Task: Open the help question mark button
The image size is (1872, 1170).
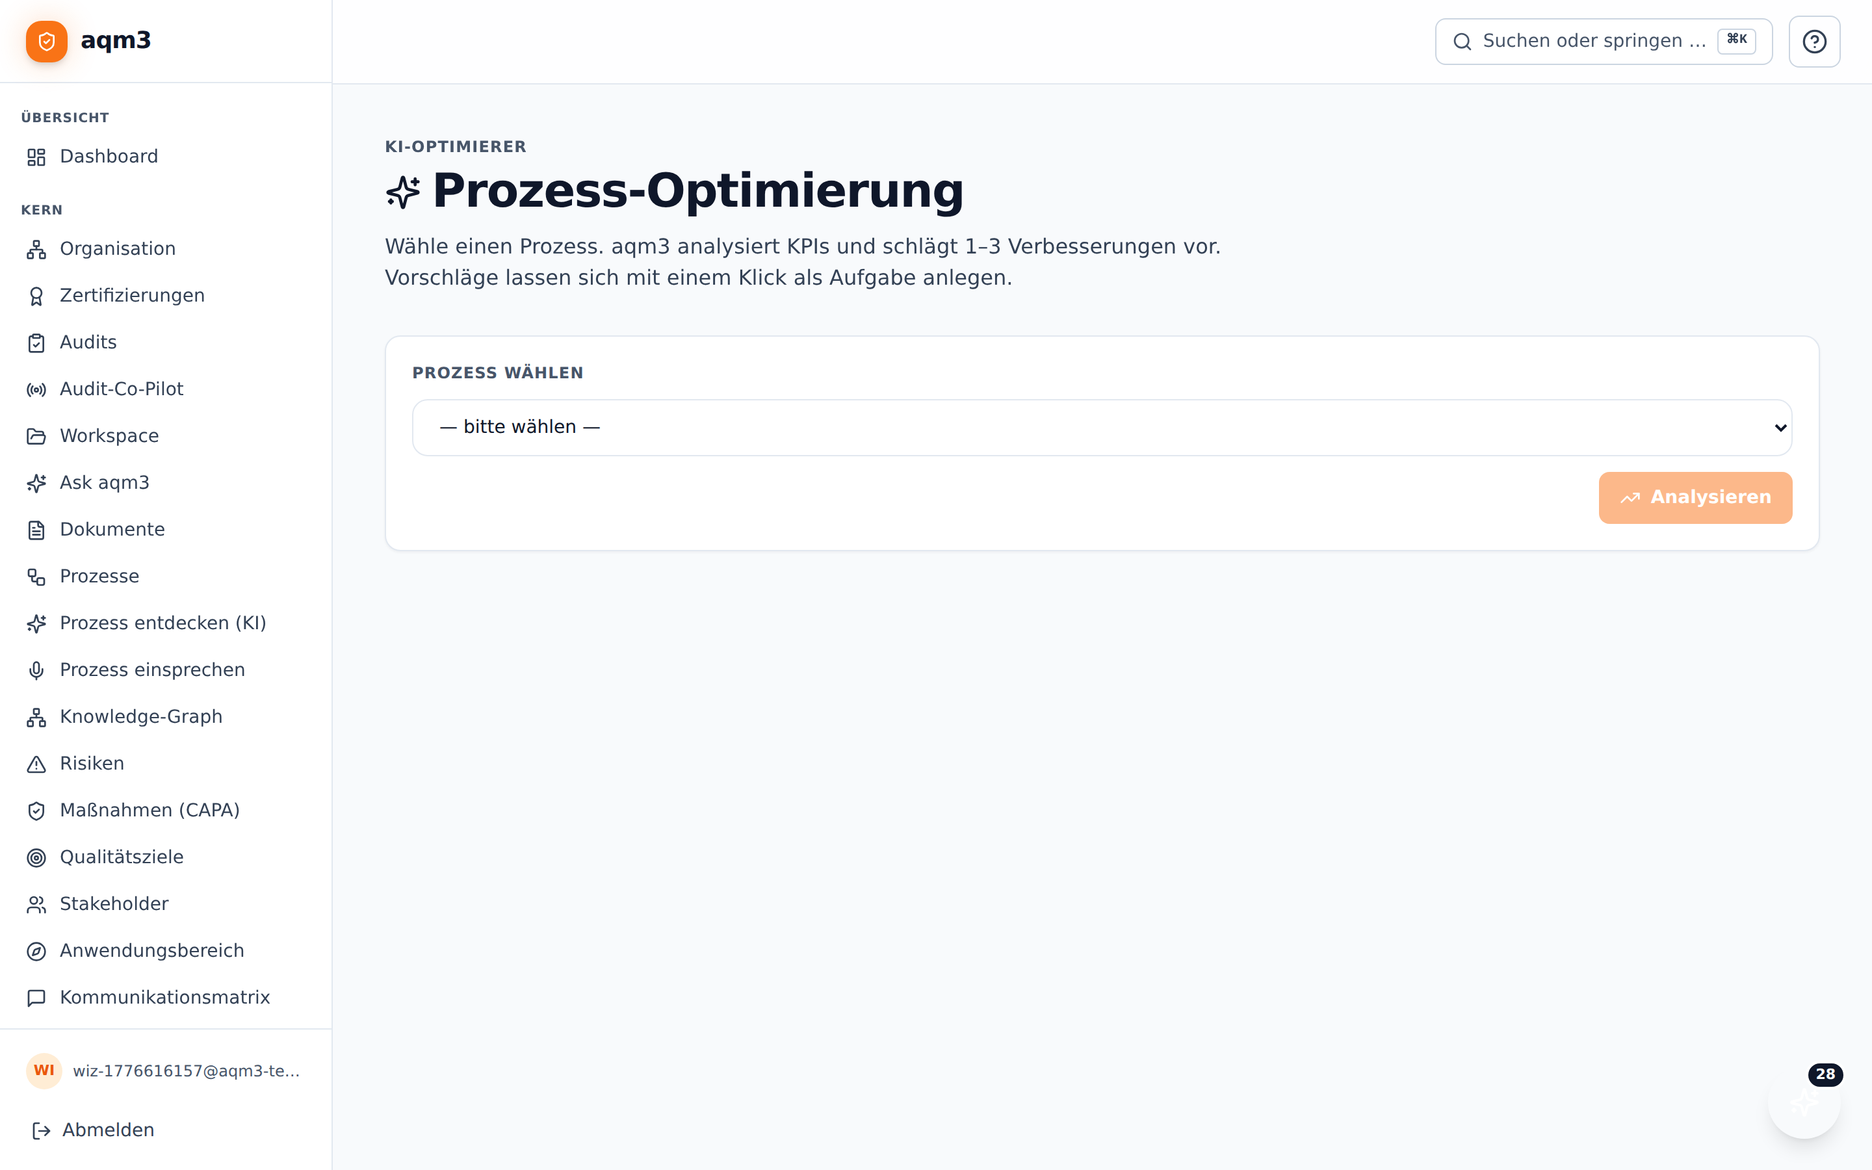Action: 1814,41
